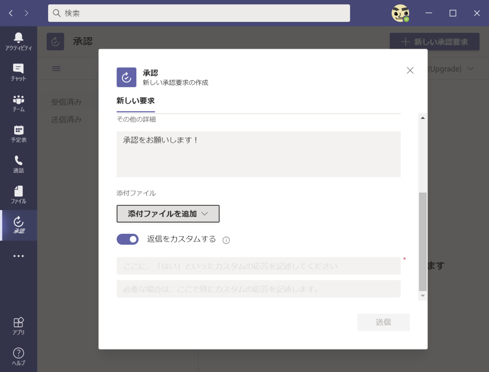Click the dialog scrollbar thumb
The height and width of the screenshot is (372, 489).
coord(423,241)
